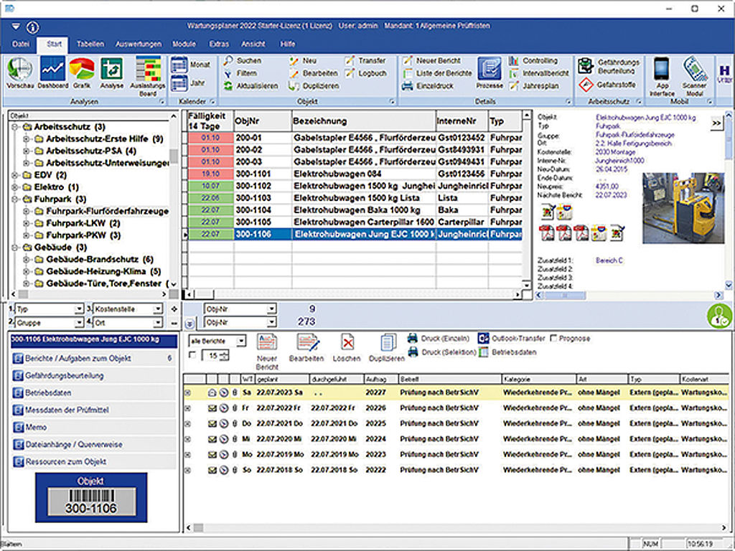Switch to the Module ribbon tab
This screenshot has width=735, height=551.
coord(184,44)
